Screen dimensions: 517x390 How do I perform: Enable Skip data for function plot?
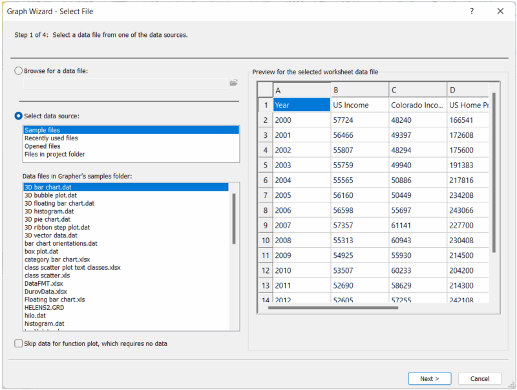(17, 343)
